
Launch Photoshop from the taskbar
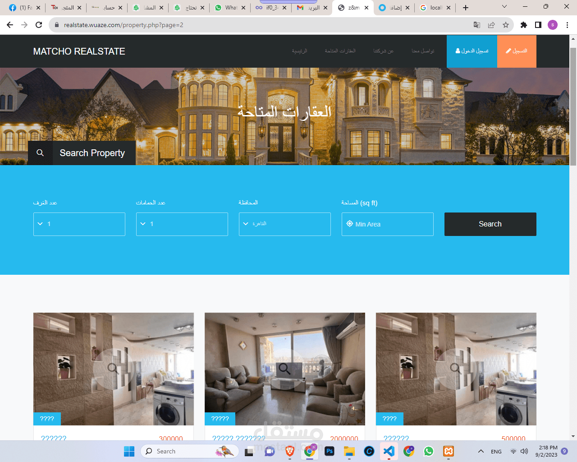[330, 451]
